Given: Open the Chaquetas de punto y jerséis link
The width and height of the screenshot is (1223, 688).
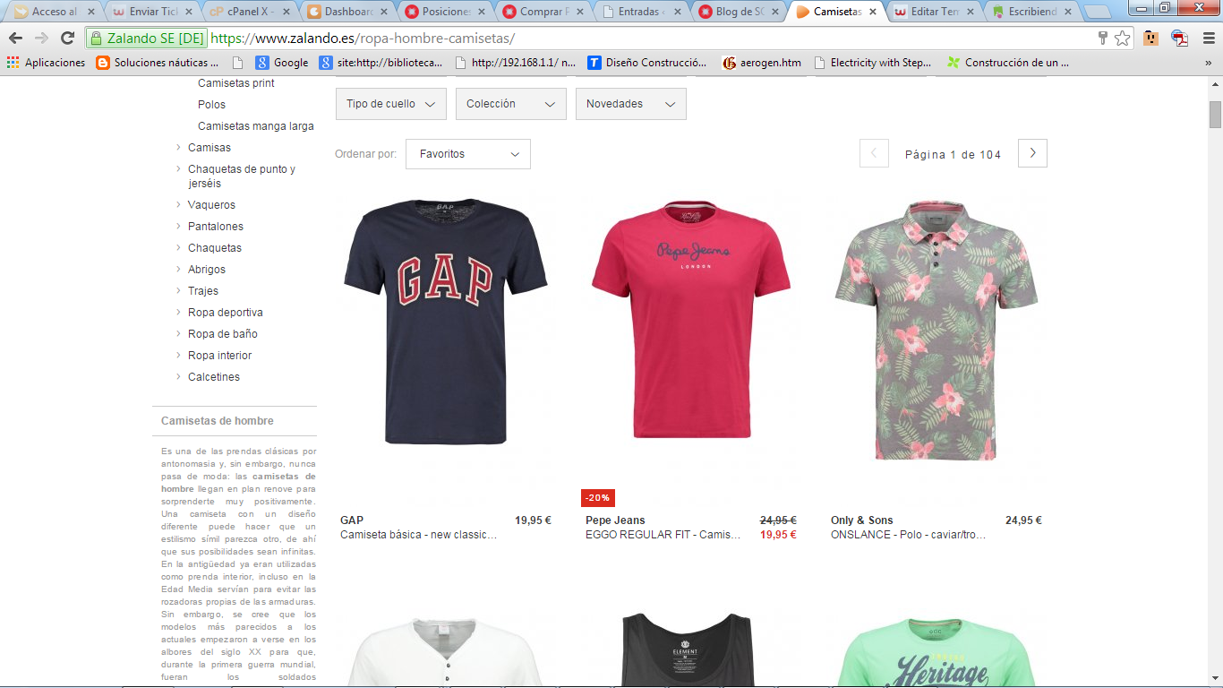Looking at the screenshot, I should point(242,176).
